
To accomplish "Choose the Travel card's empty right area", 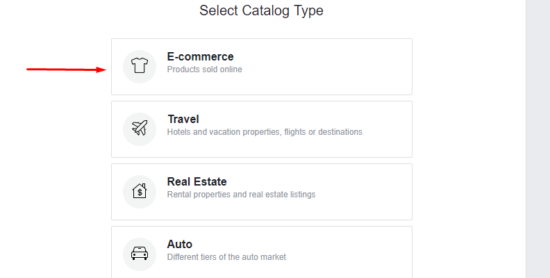I will (386, 129).
